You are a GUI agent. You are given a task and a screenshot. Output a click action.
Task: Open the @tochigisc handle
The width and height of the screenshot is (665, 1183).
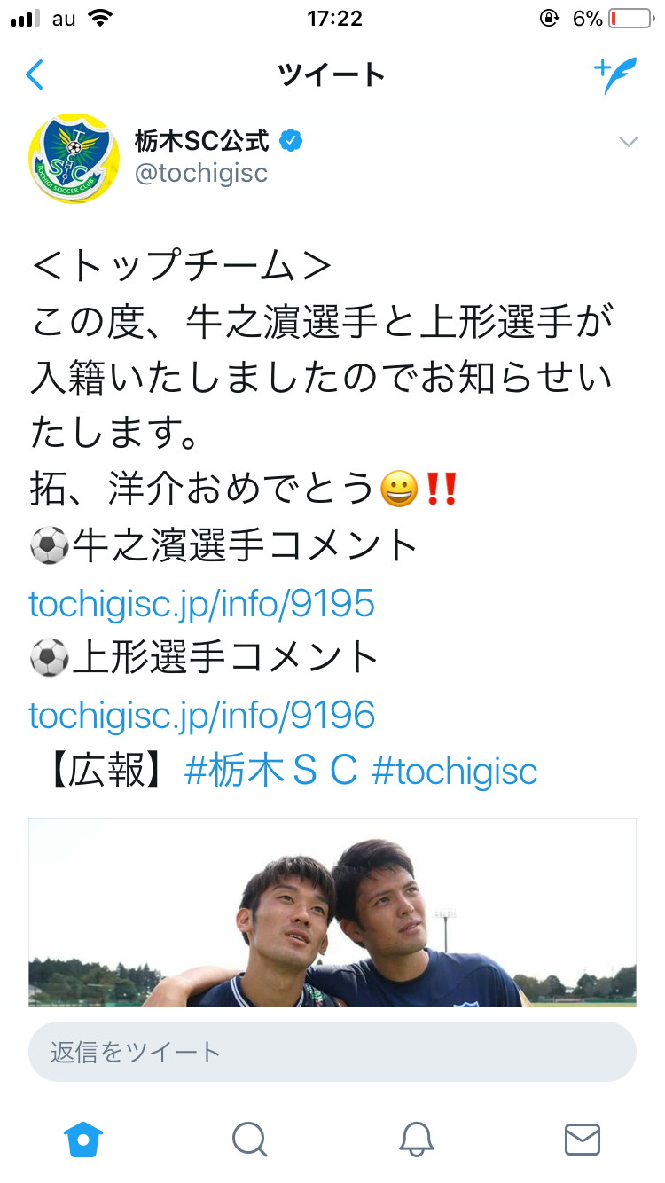point(201,173)
